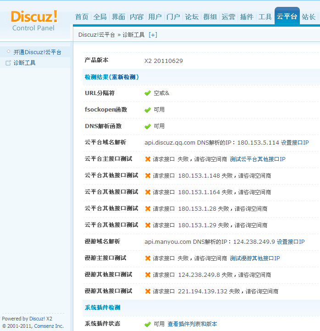This screenshot has width=320, height=331.
Task: Open the 门户 tab
Action: pos(173,17)
